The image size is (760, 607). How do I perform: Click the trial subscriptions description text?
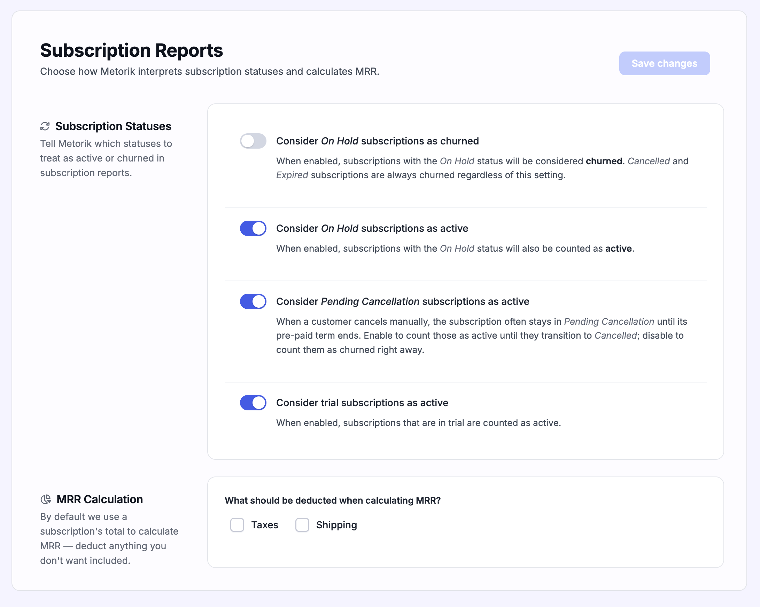coord(418,423)
